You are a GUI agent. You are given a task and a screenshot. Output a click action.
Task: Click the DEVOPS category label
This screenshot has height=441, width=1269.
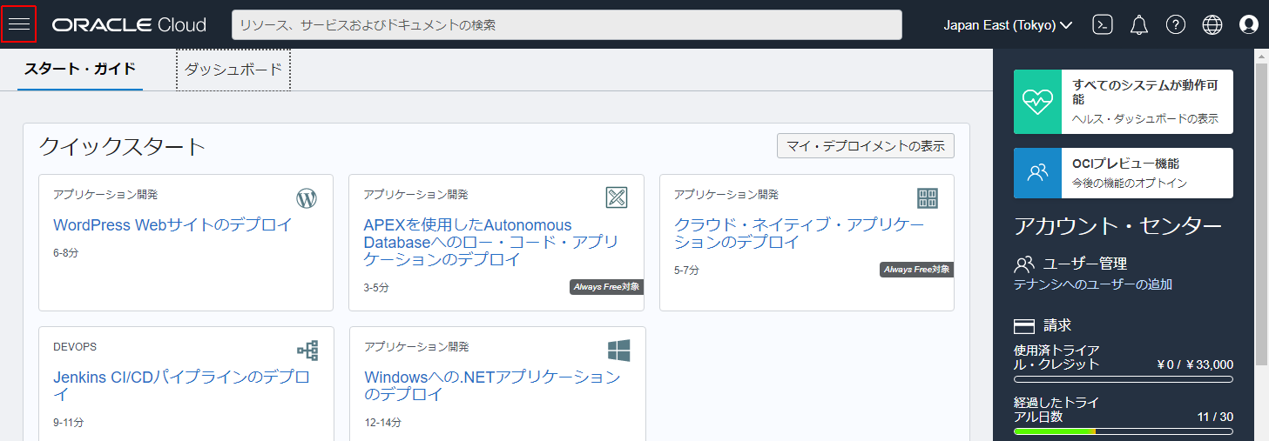75,347
